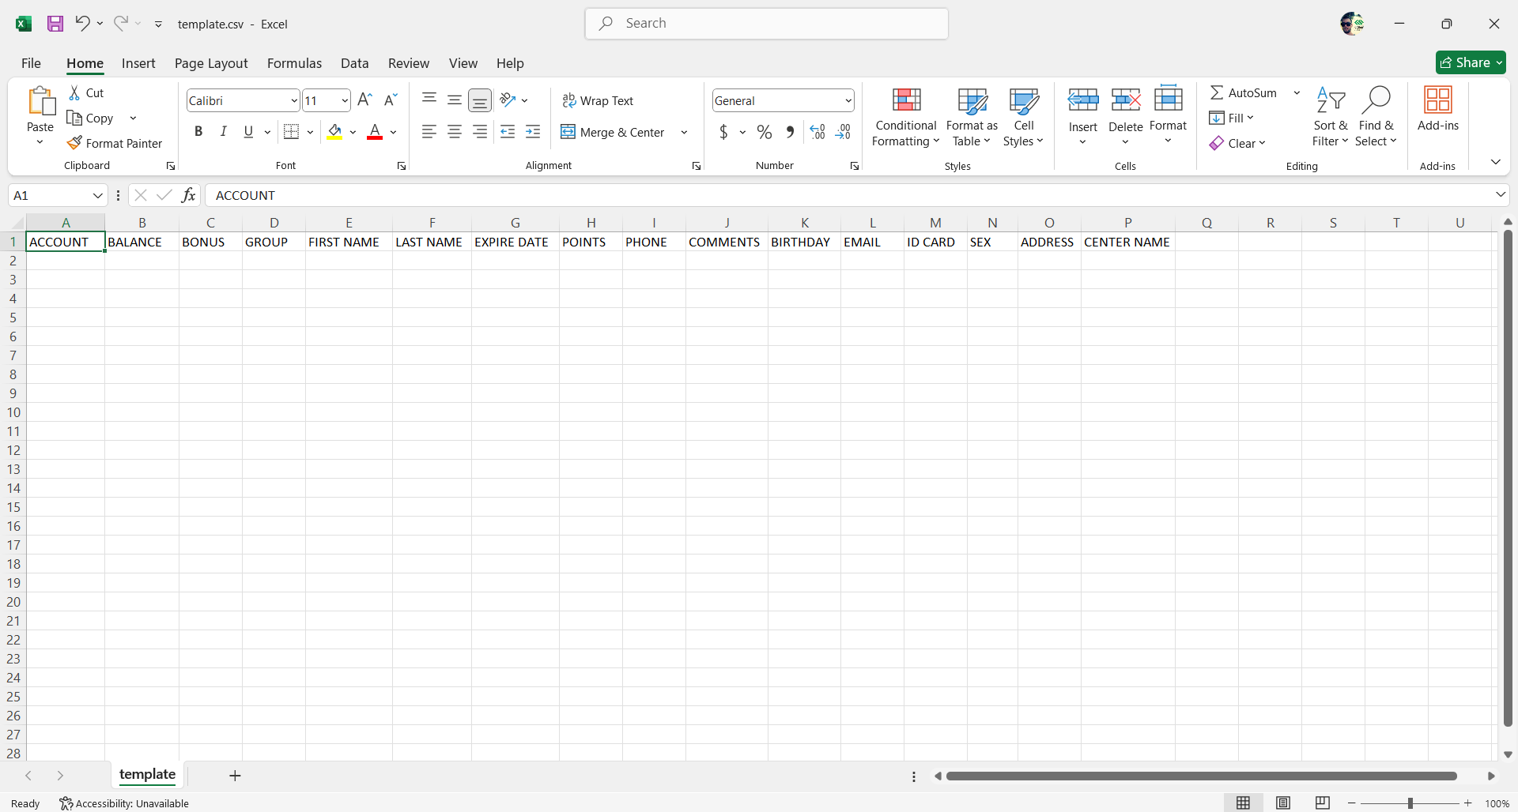Viewport: 1518px width, 812px height.
Task: Open the Formulas ribbon tab
Action: click(x=294, y=63)
